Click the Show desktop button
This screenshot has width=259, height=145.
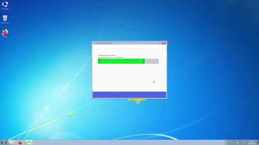[258, 142]
